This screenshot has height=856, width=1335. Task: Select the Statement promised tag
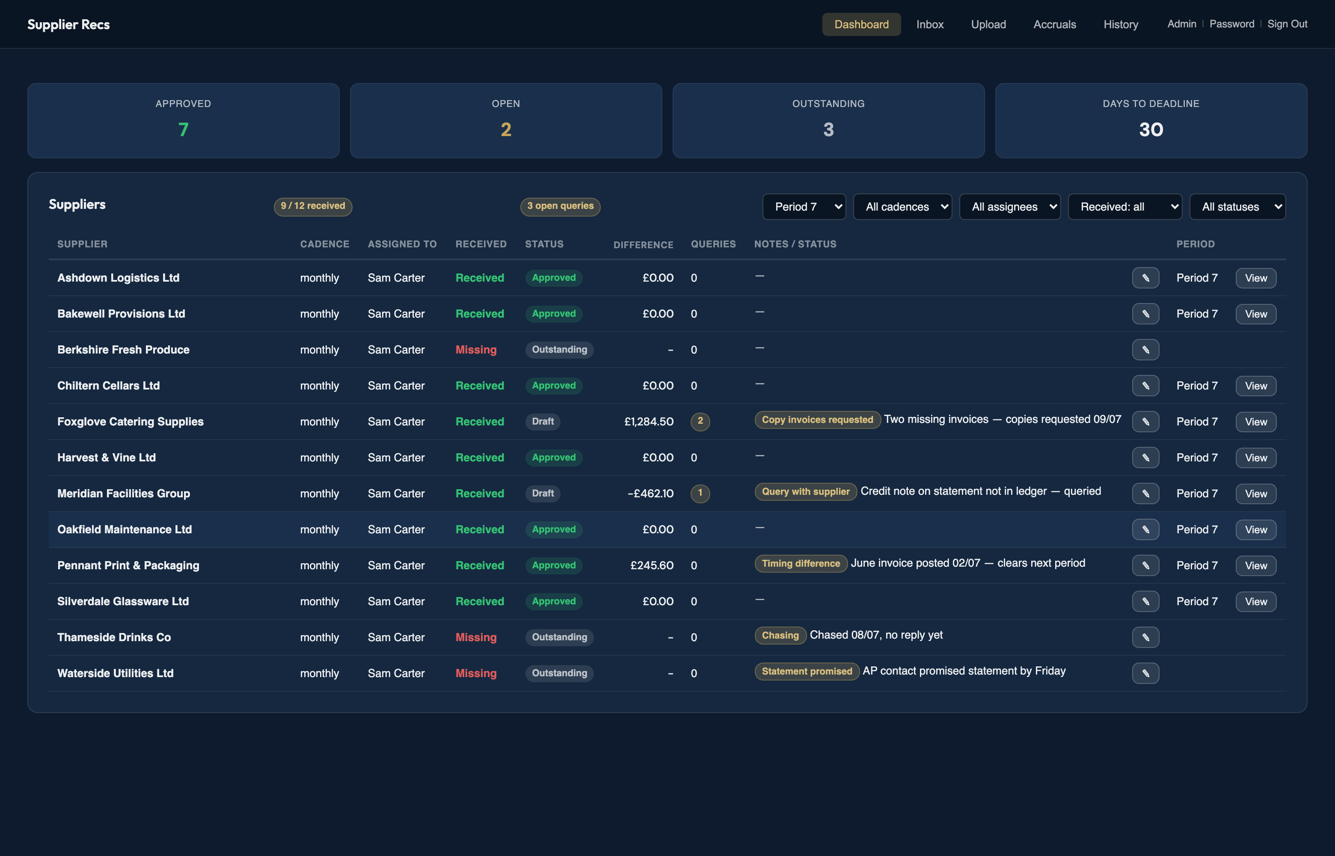(x=807, y=672)
